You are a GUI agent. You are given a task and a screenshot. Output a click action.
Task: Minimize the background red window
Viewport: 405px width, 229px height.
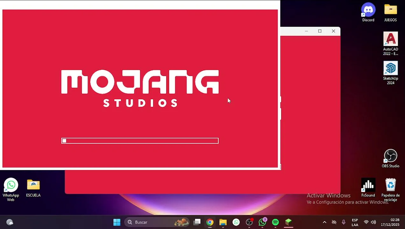click(306, 31)
